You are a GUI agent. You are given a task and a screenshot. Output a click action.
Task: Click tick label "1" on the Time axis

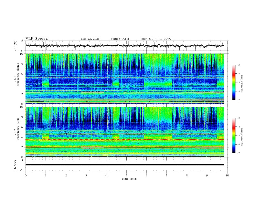46,175
